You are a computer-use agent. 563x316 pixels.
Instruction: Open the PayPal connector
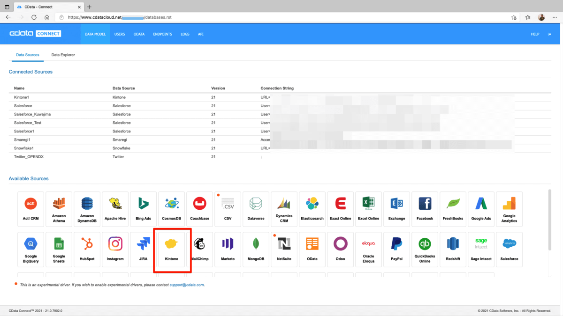point(397,250)
